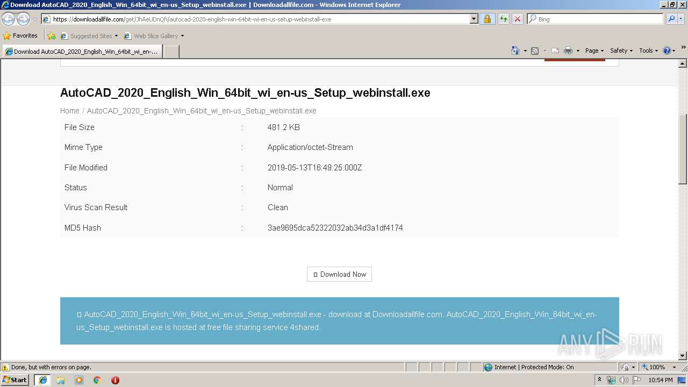Click the Refresh page icon
Screen dimensions: 688x387
pos(503,19)
